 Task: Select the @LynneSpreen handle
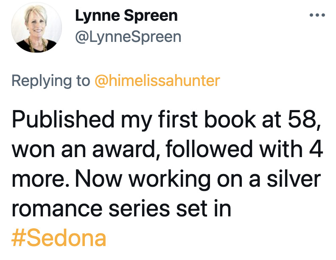tap(128, 37)
